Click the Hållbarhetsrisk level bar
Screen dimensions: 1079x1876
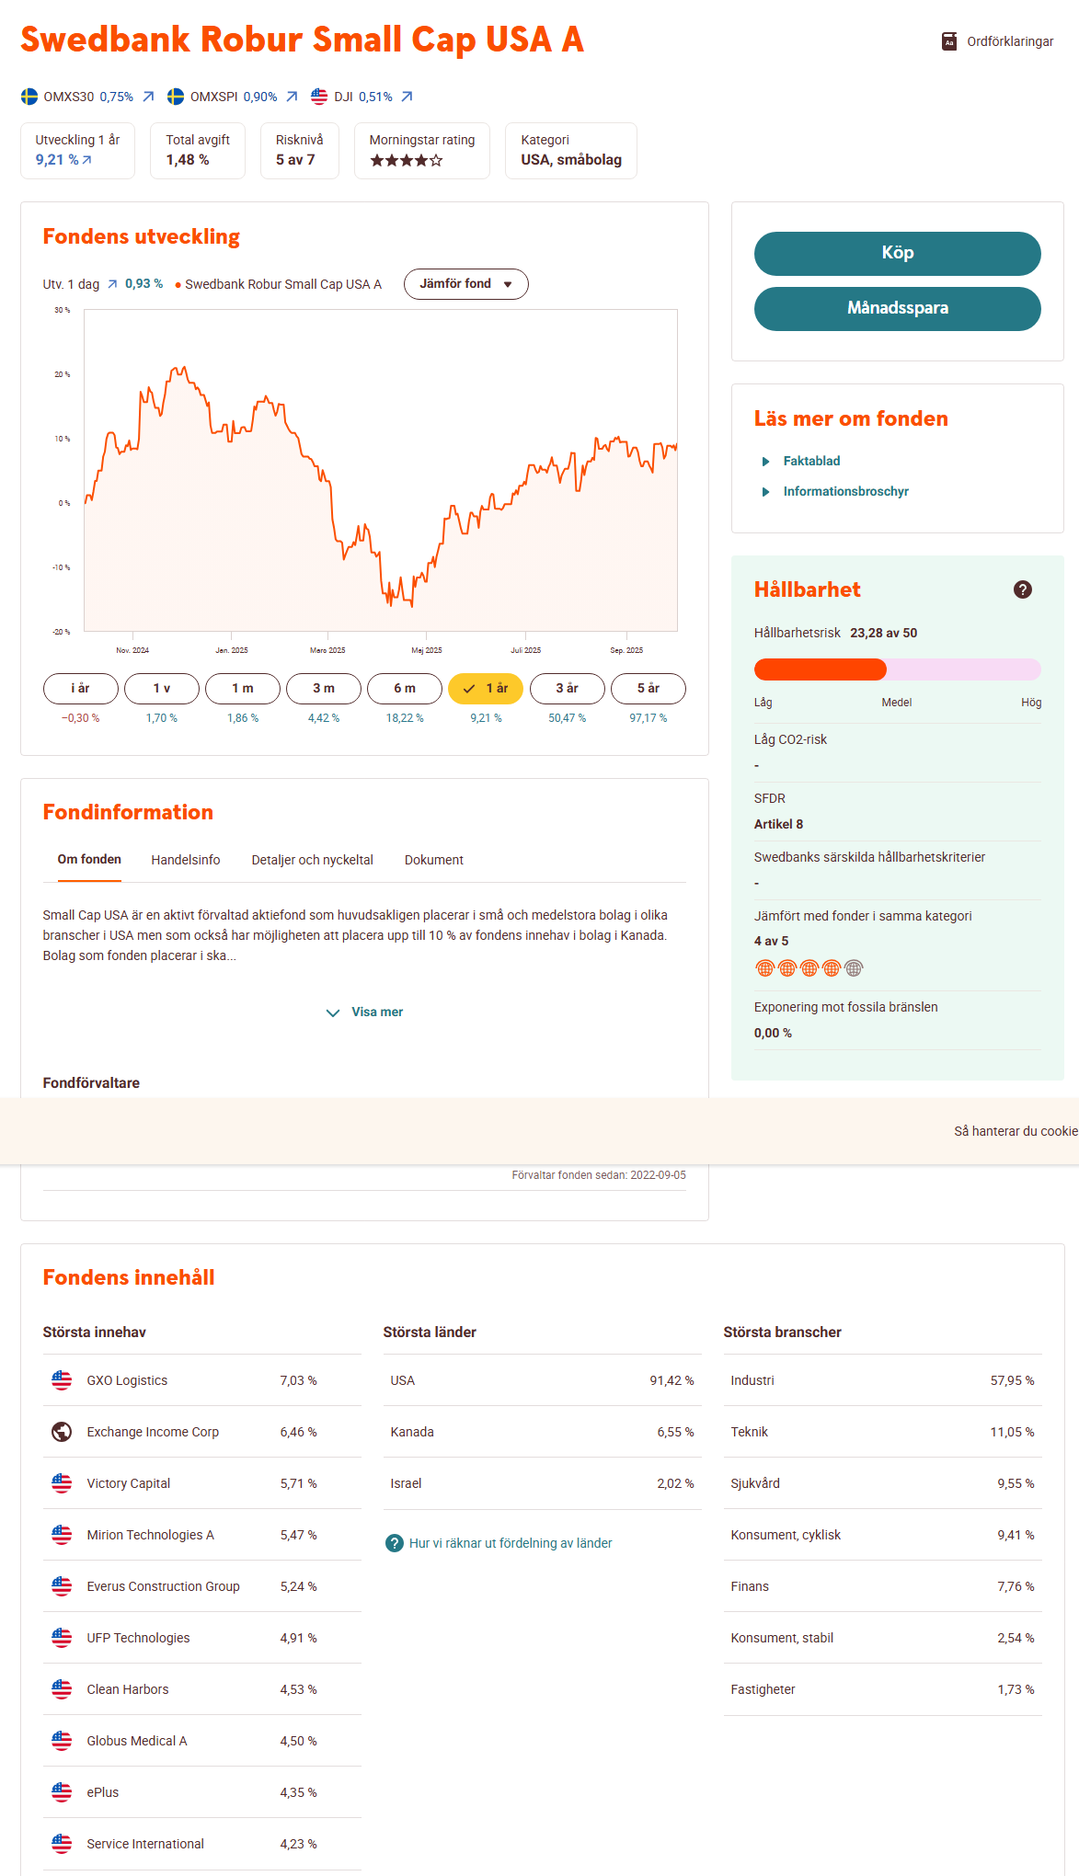(897, 669)
